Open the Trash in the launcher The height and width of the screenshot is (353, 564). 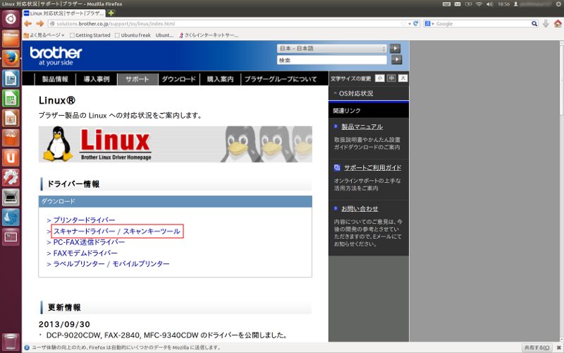11,342
